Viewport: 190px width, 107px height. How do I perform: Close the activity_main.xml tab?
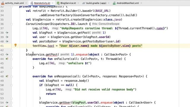click(26, 3)
